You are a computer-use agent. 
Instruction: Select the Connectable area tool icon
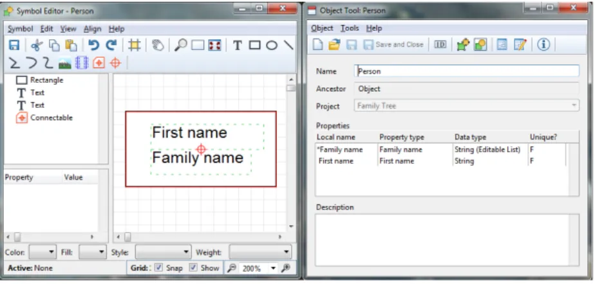(x=99, y=63)
